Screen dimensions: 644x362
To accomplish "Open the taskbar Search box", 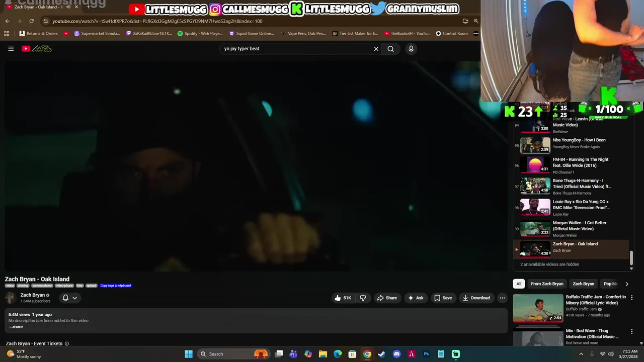I will [x=233, y=354].
